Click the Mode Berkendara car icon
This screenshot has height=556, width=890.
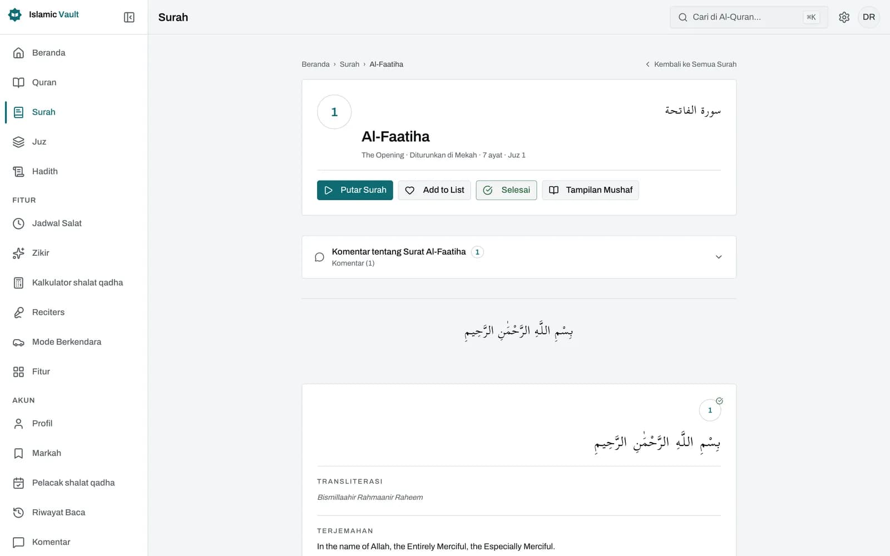point(18,342)
